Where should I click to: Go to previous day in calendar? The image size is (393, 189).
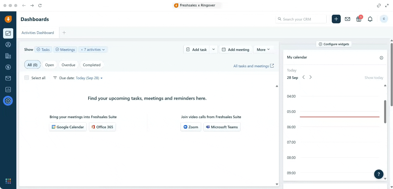(304, 77)
